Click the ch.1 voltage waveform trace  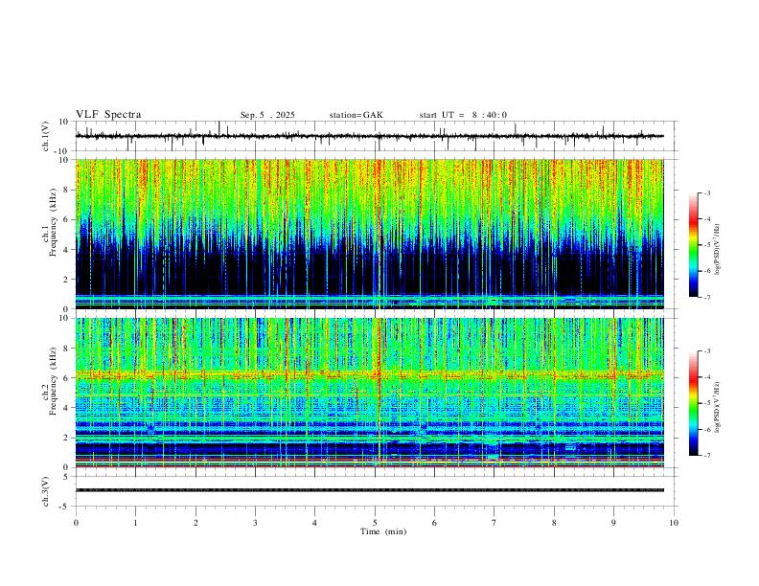(x=369, y=136)
